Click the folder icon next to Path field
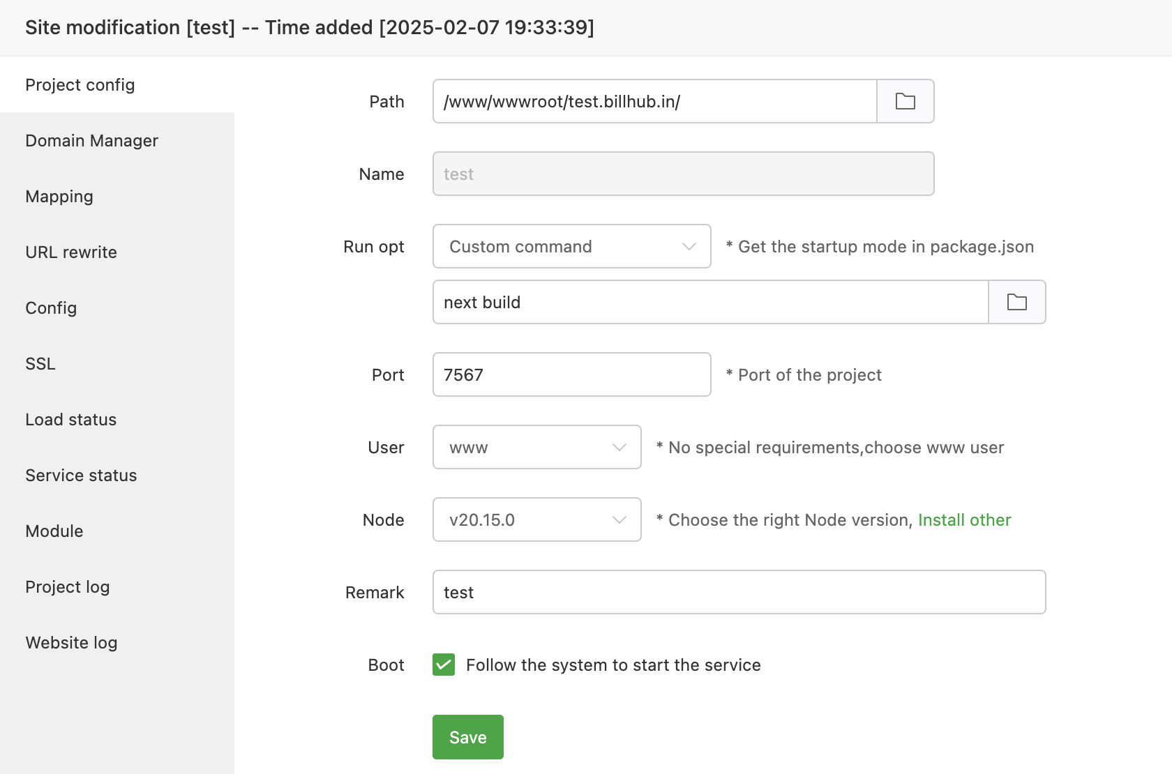Viewport: 1172px width, 774px height. click(905, 102)
